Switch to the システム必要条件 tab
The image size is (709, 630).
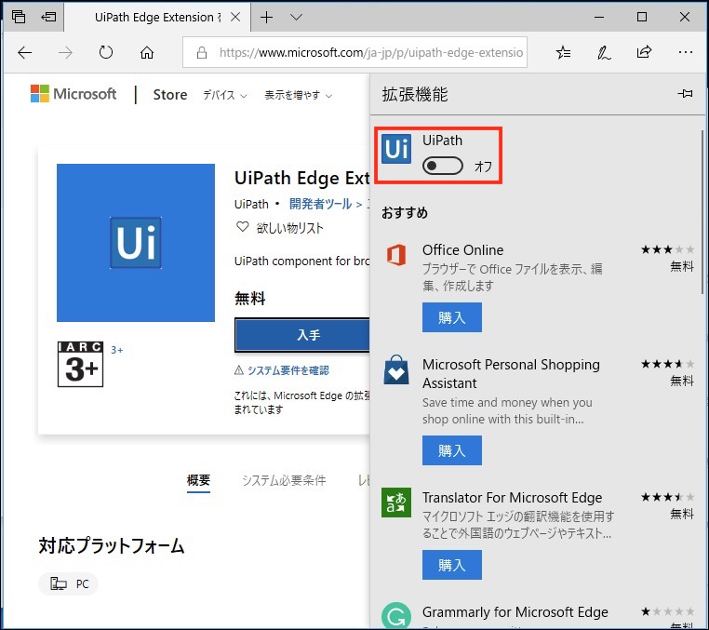click(284, 480)
